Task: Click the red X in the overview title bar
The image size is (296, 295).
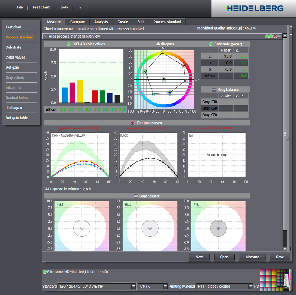Action: 275,37
